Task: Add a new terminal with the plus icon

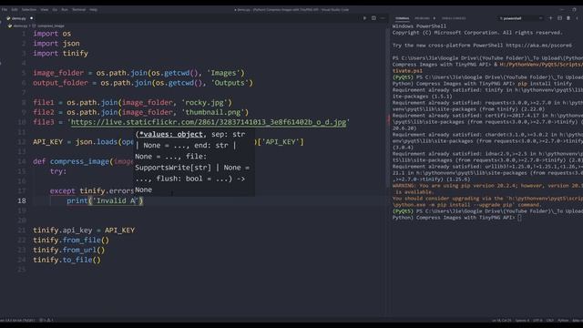Action: [550, 18]
